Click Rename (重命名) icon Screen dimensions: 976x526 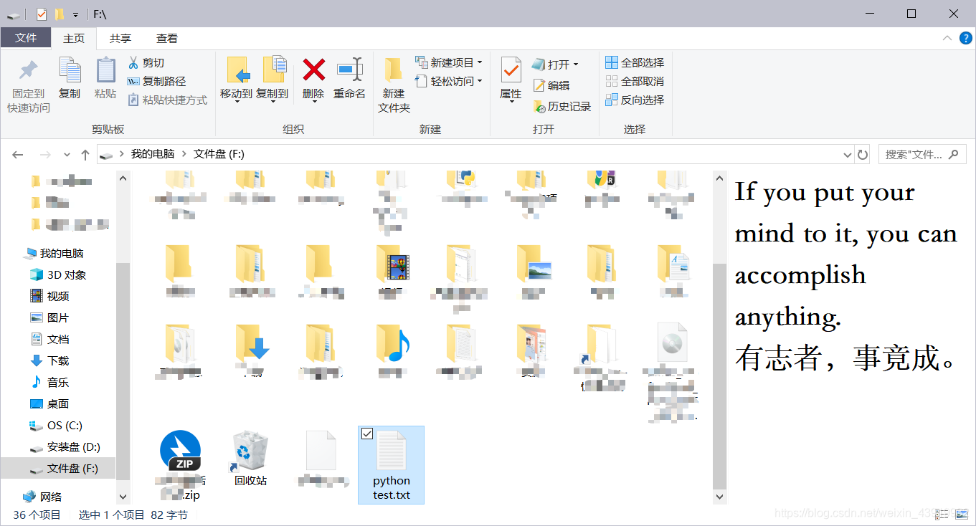click(x=349, y=70)
